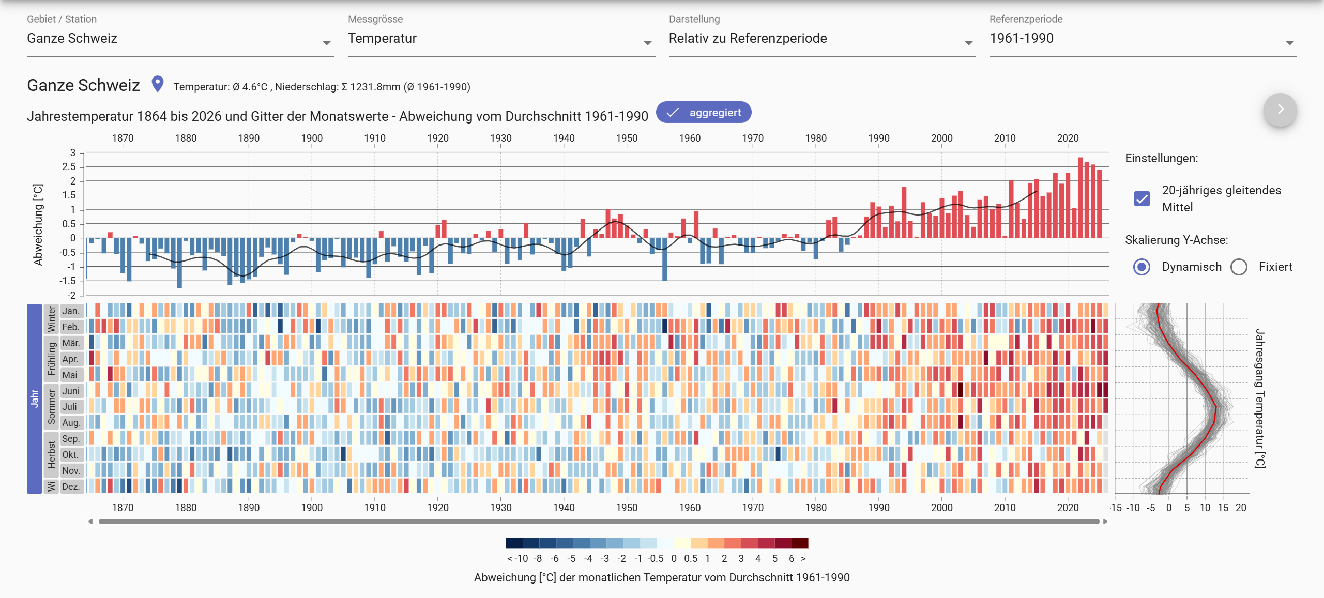Screen dimensions: 1324x598
Task: Click the Feb. month row label
Action: [x=71, y=327]
